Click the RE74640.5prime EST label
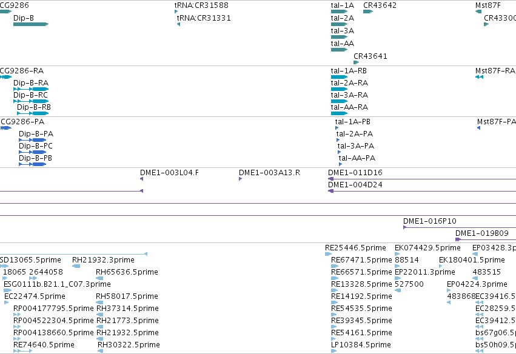This screenshot has height=354, width=516. tap(44, 345)
